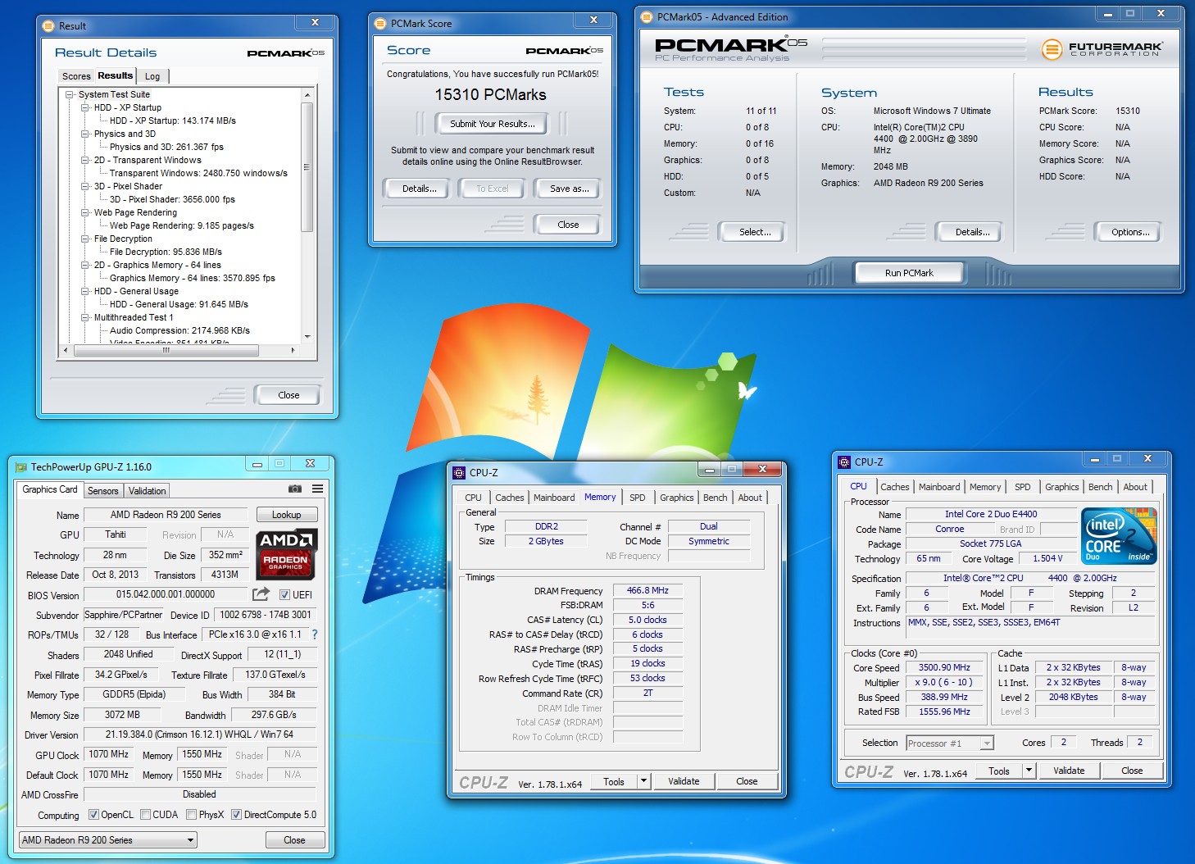1195x864 pixels.
Task: Toggle the UEFI checkbox in GPU-Z
Action: click(x=284, y=595)
